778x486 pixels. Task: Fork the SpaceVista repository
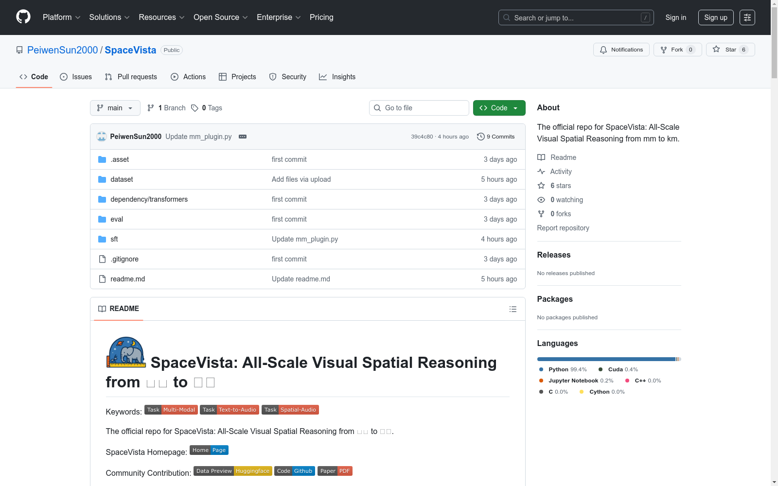tap(677, 50)
